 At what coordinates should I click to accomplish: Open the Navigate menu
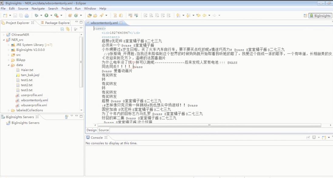pyautogui.click(x=38, y=9)
